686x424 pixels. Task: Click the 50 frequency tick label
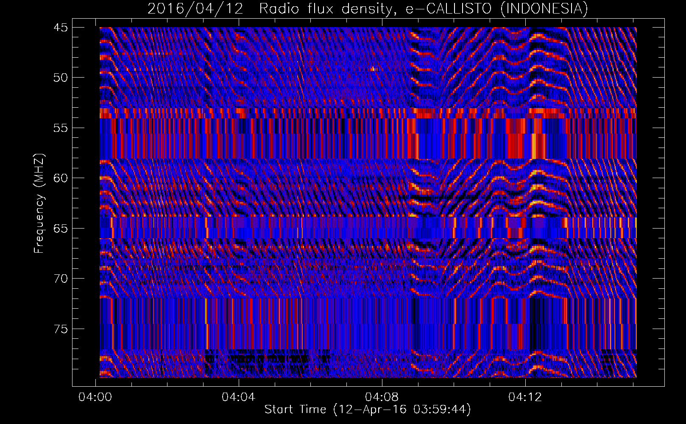click(x=60, y=78)
